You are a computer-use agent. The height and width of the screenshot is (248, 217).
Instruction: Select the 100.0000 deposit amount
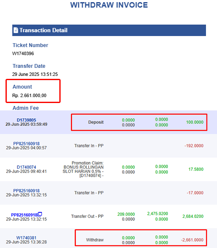tap(195, 122)
